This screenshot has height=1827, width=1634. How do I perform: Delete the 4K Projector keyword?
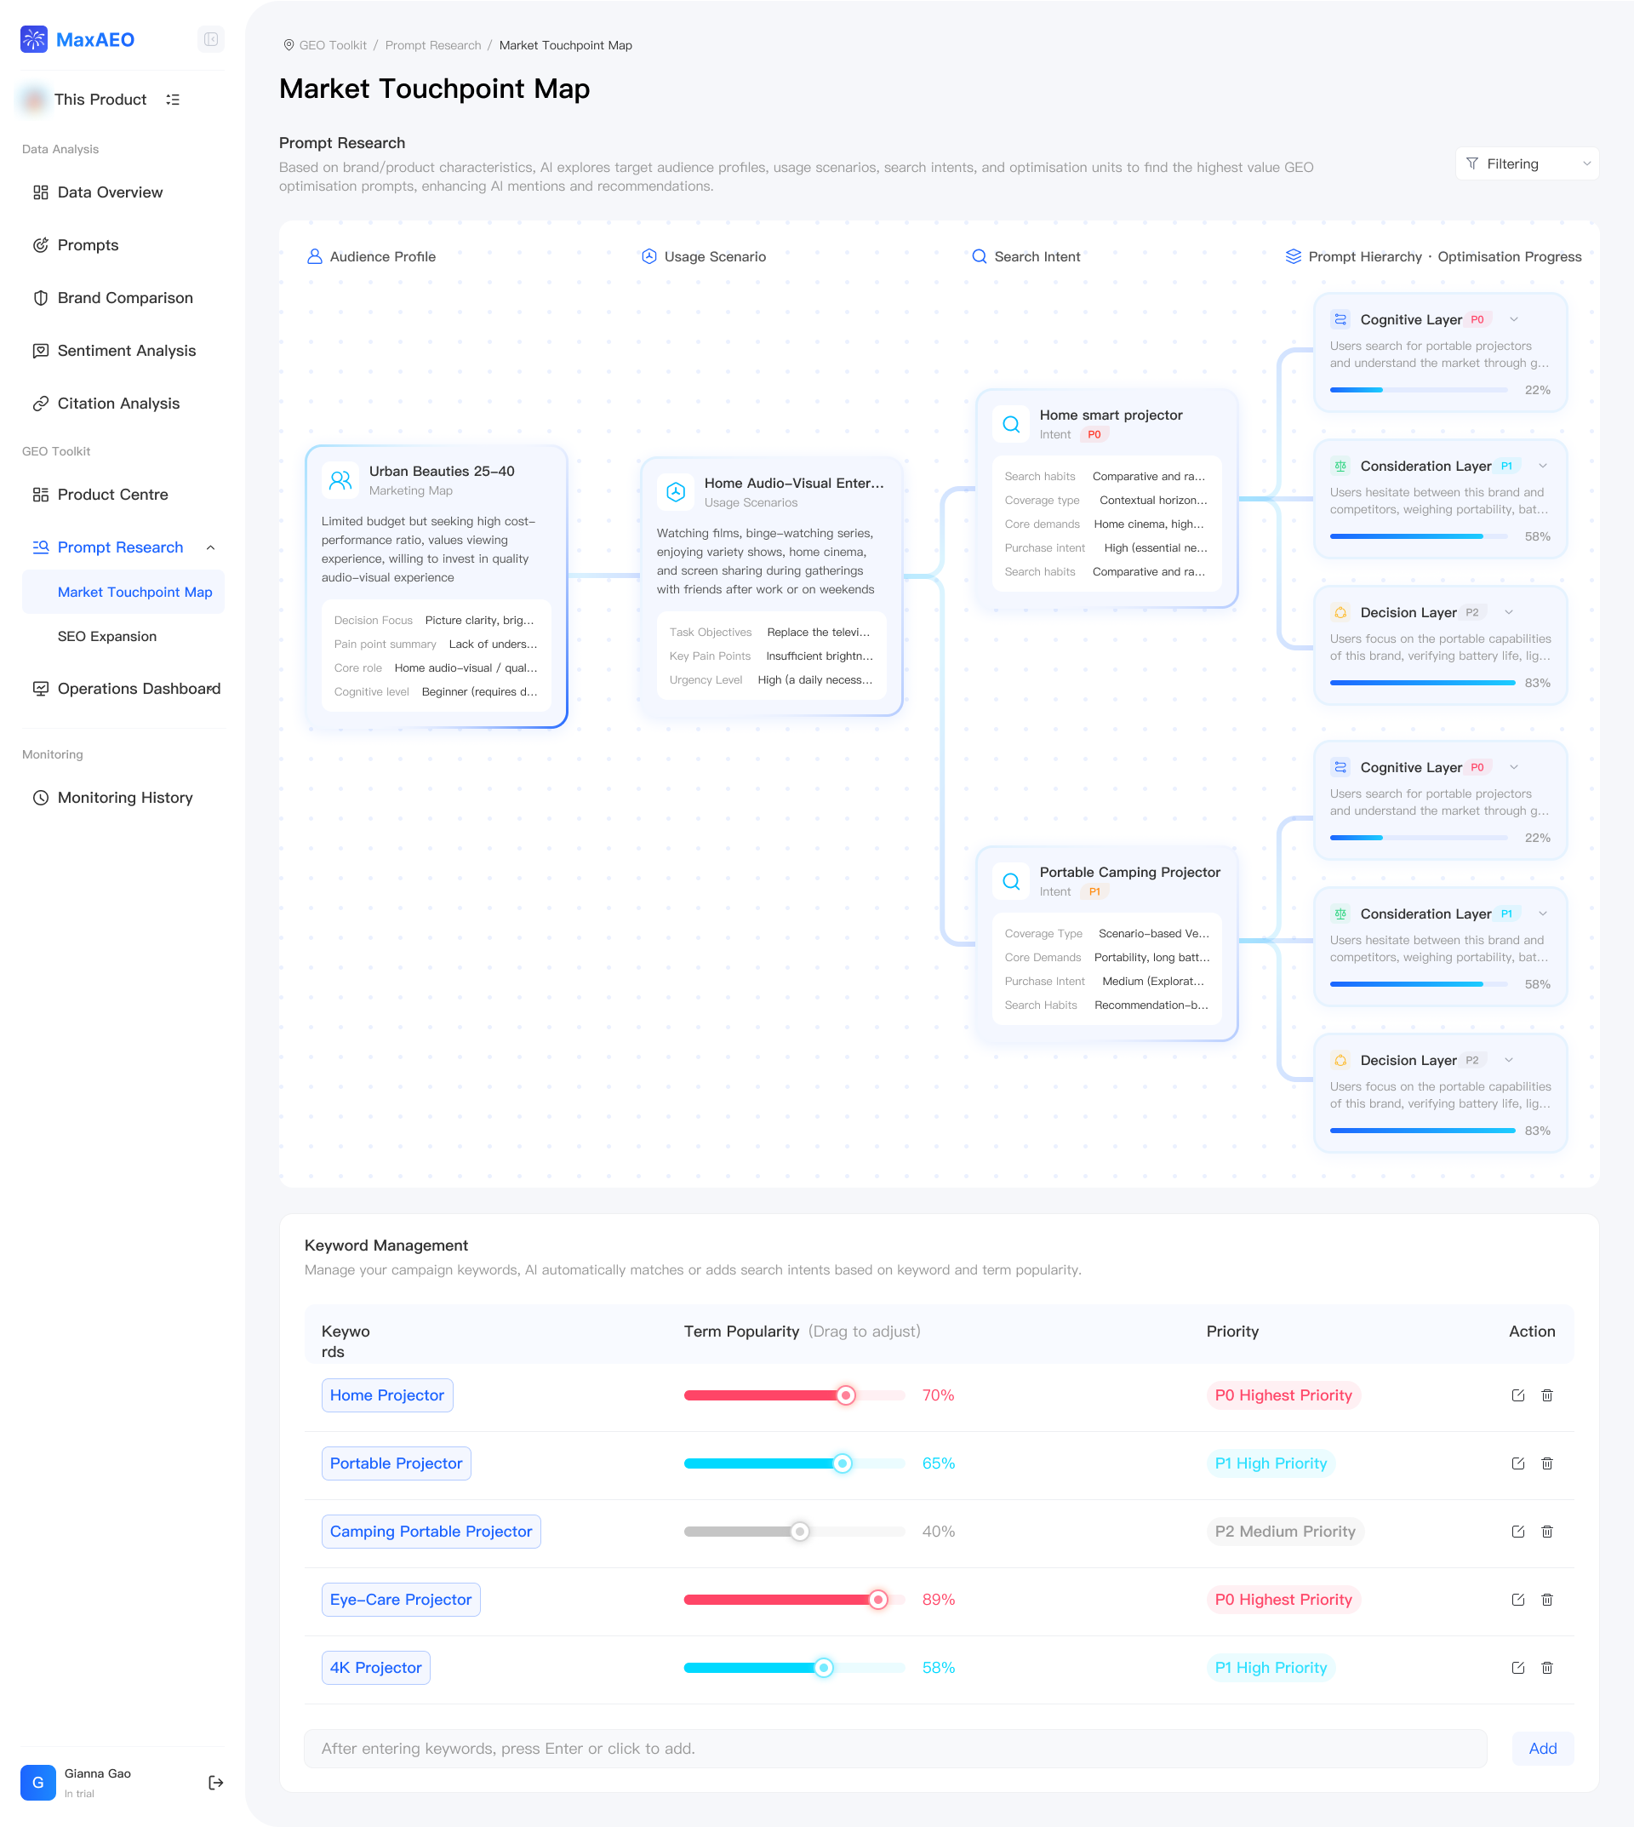pos(1546,1667)
